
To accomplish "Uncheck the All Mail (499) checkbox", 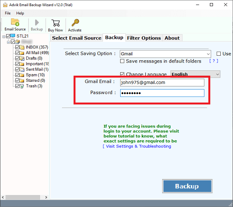I will (x=17, y=53).
